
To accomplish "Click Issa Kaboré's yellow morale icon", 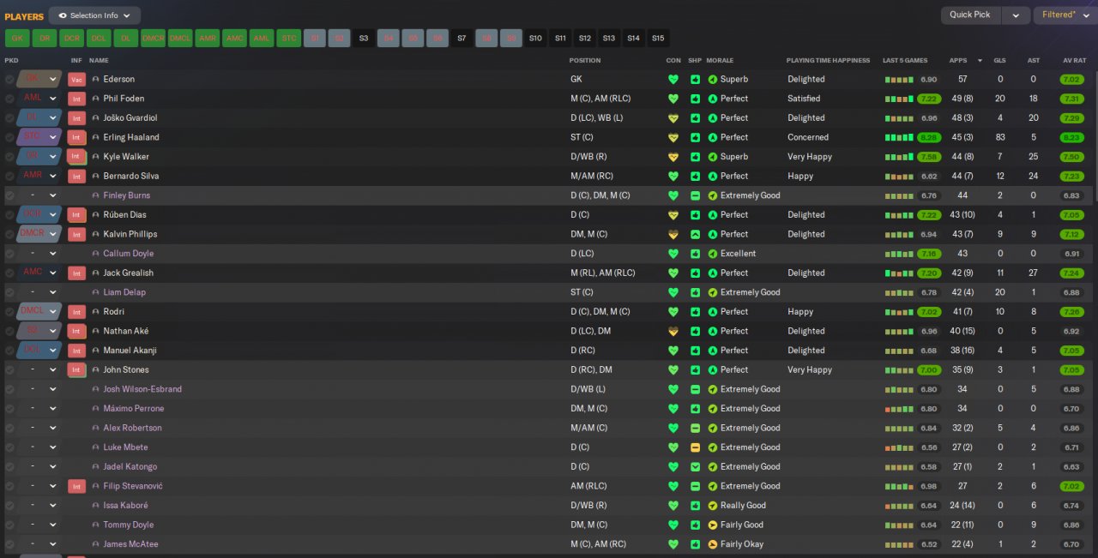I will [x=713, y=506].
